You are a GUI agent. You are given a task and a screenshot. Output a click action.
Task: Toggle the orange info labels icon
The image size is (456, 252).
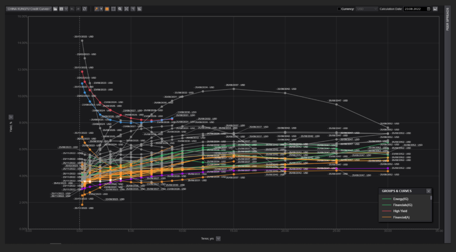coord(107,9)
